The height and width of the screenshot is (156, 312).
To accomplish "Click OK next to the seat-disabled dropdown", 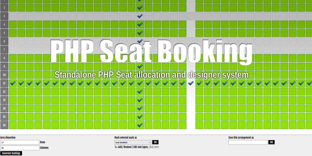I will [155, 142].
